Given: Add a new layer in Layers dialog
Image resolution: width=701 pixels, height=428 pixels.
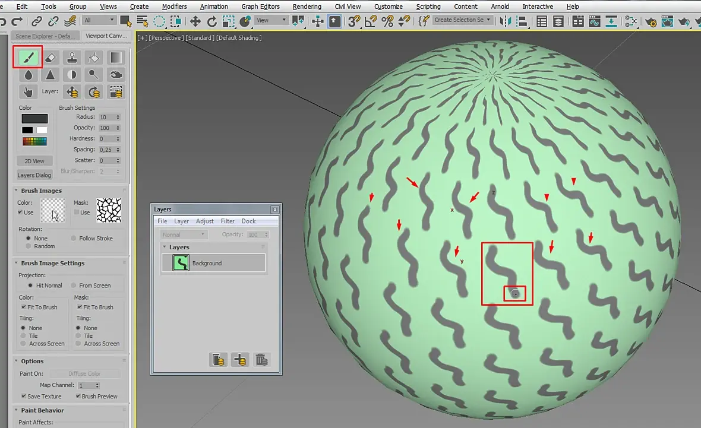Looking at the screenshot, I should pyautogui.click(x=240, y=359).
